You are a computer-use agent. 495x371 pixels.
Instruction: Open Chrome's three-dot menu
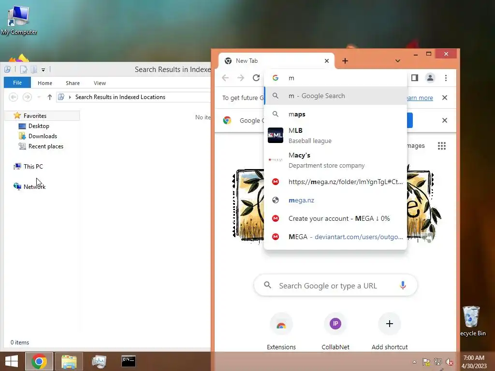[x=446, y=78]
